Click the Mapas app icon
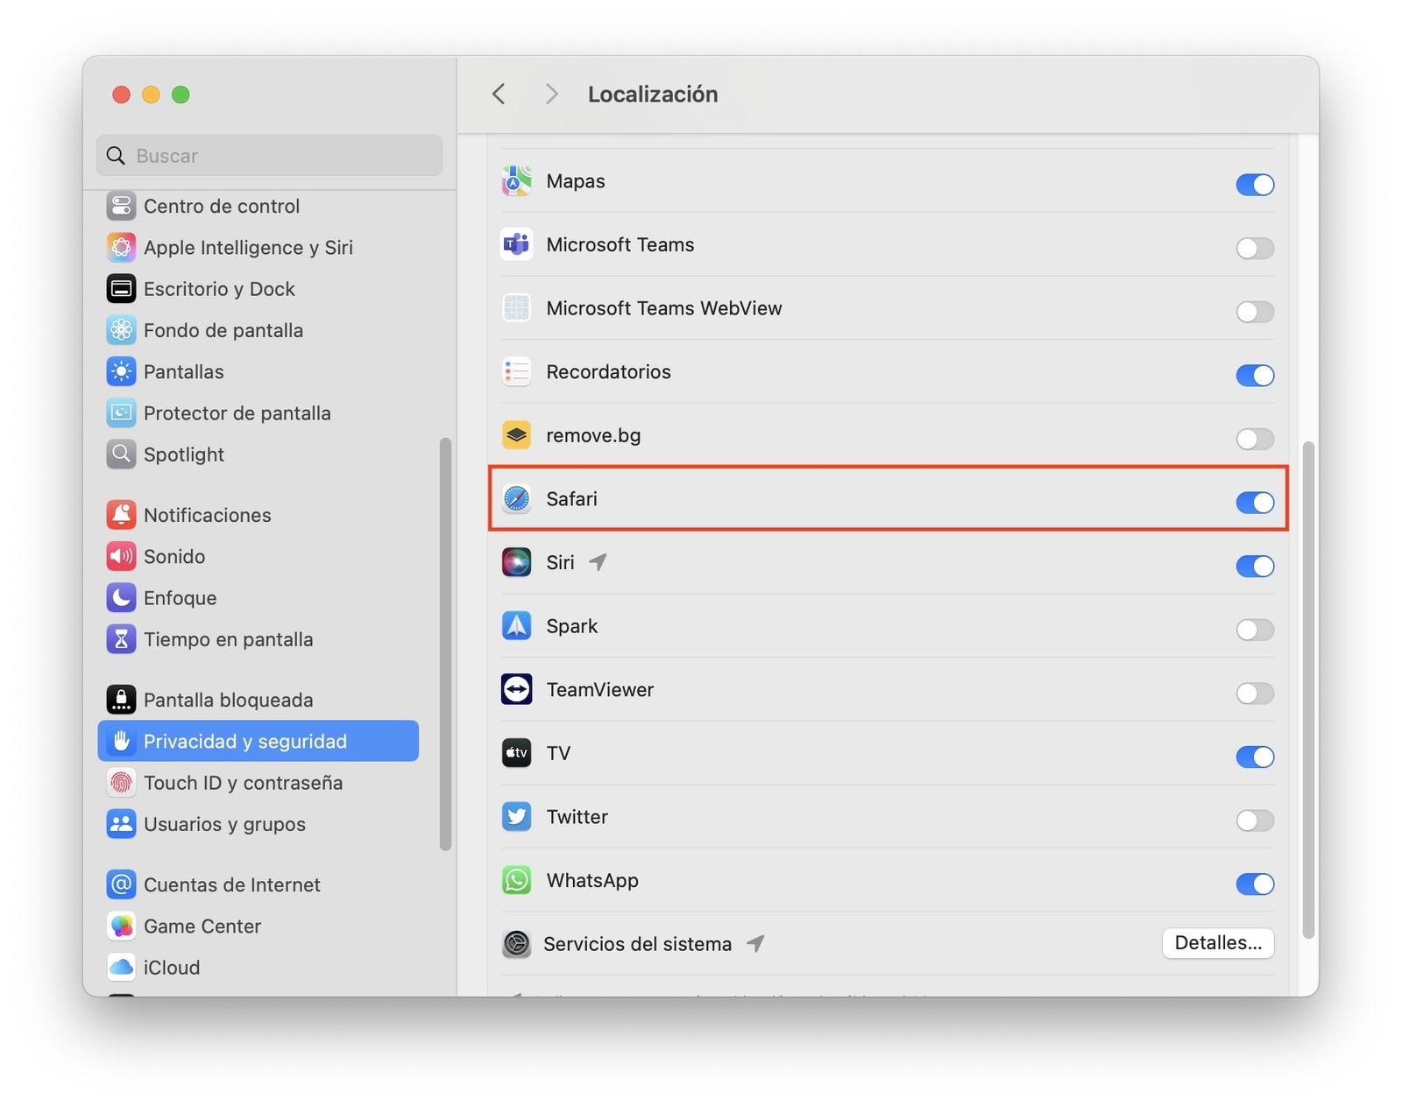Viewport: 1402px width, 1106px height. tap(516, 180)
